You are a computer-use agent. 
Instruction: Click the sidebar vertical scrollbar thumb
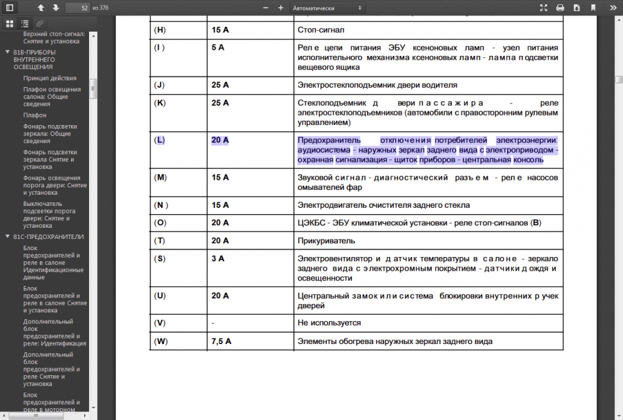[x=93, y=88]
